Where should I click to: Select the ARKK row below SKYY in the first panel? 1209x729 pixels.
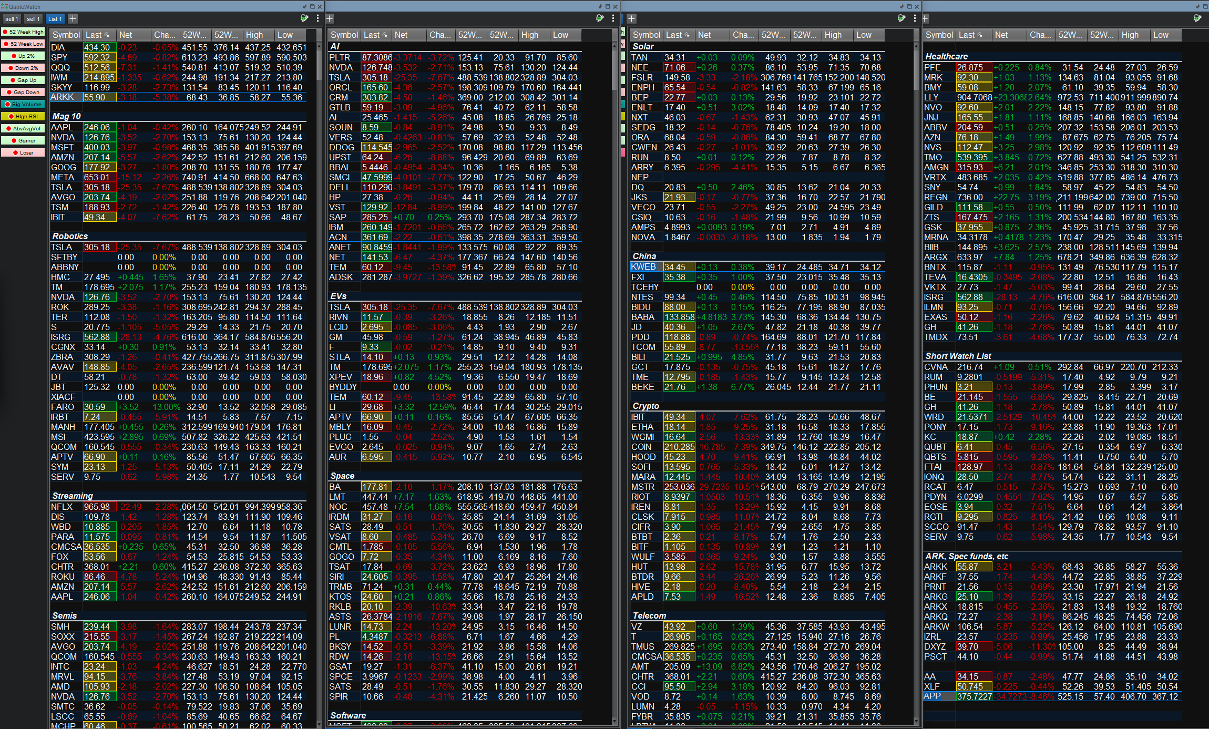[x=179, y=97]
